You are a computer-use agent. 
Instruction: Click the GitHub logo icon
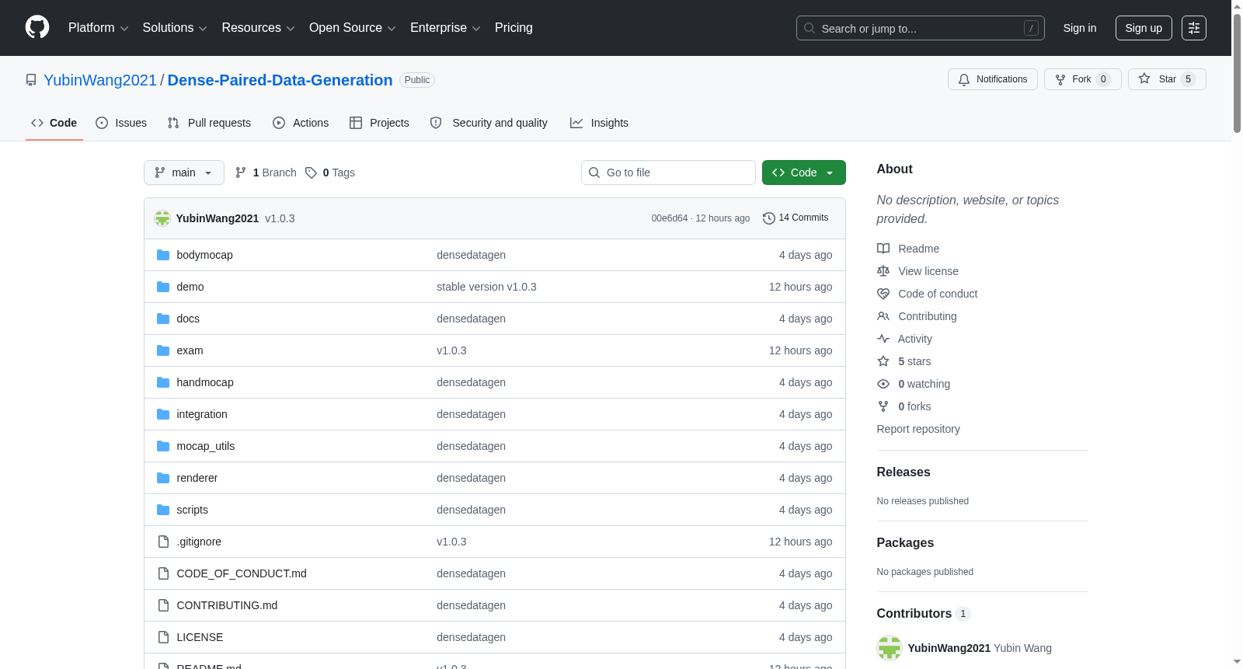point(37,27)
